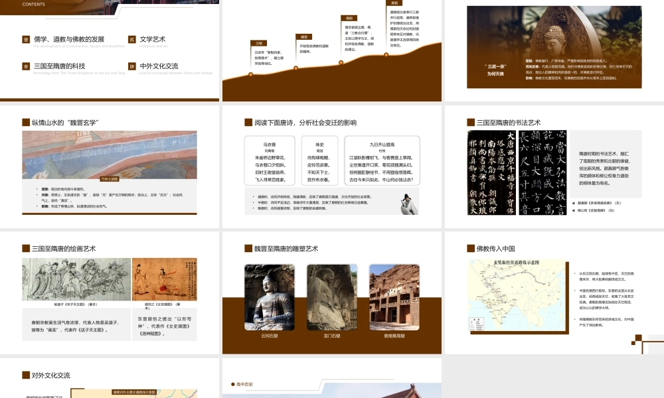
Task: Select the 阅读下面唐诗，分析社会变迁的影响 heading
Action: tap(305, 123)
